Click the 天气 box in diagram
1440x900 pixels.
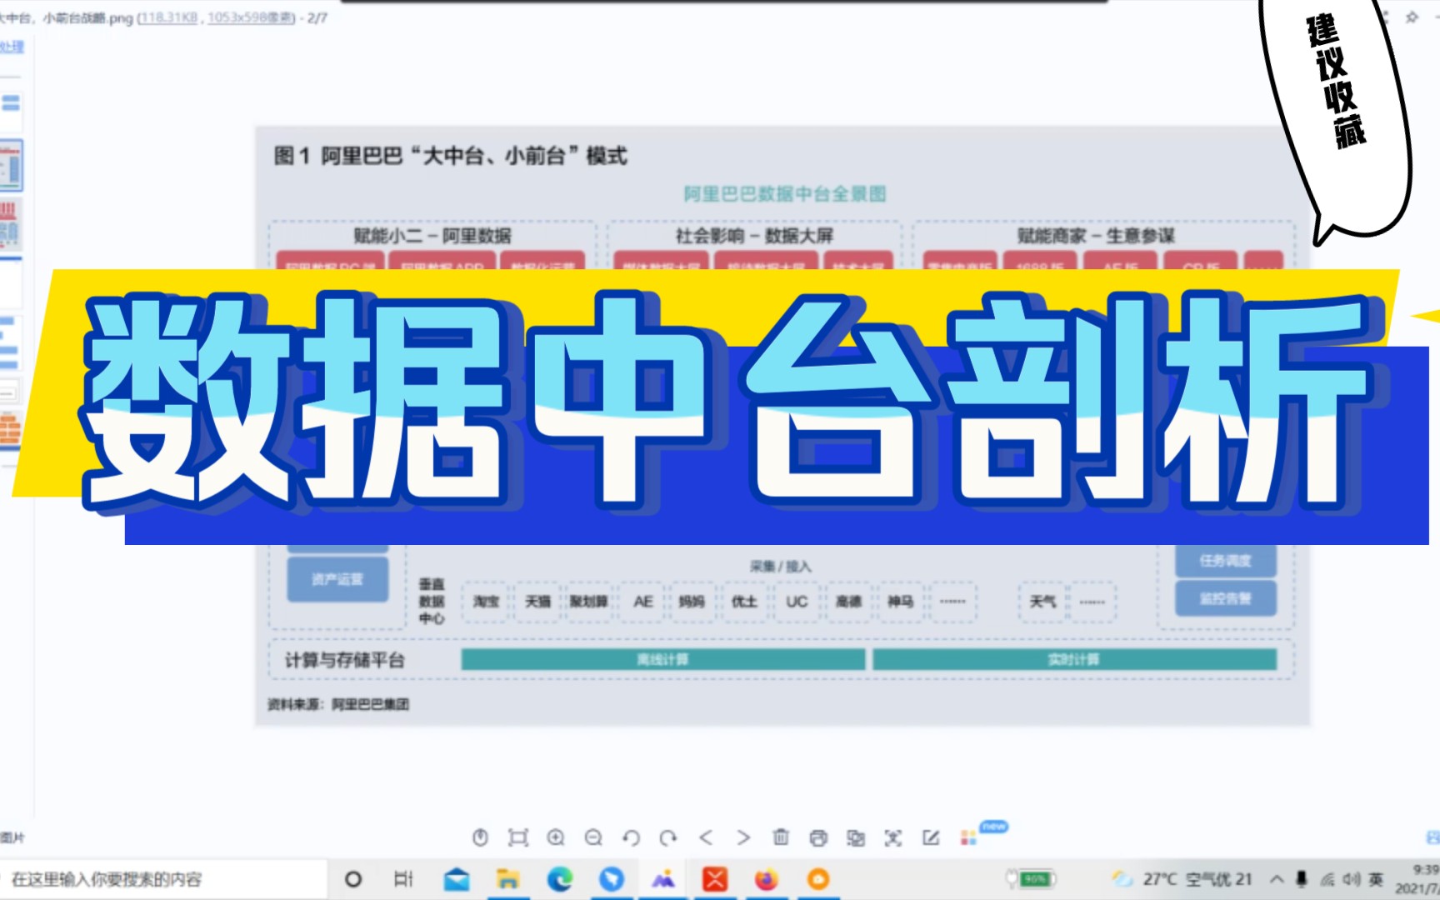1042,601
